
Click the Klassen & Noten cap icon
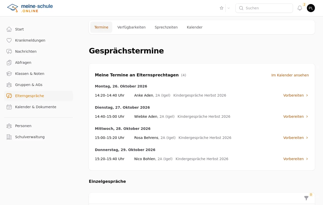[x=9, y=74]
